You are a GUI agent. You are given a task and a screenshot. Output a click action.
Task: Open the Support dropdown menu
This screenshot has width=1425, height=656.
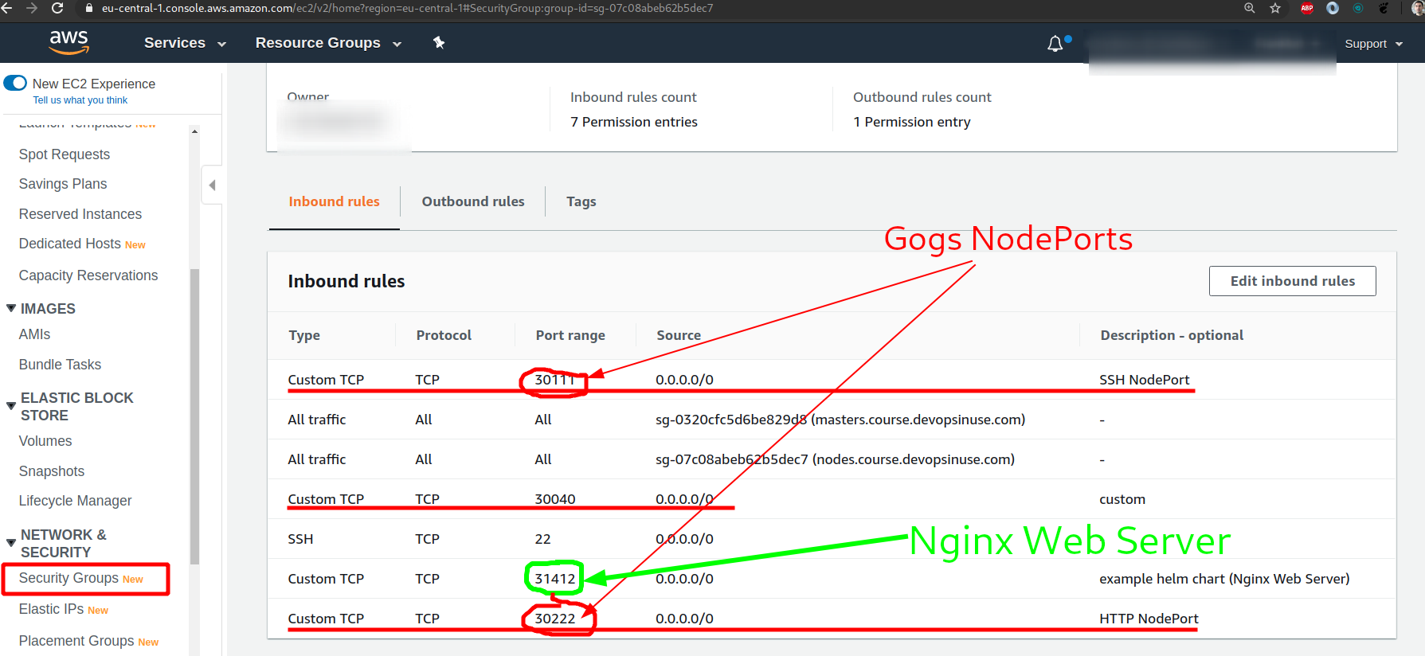tap(1373, 44)
